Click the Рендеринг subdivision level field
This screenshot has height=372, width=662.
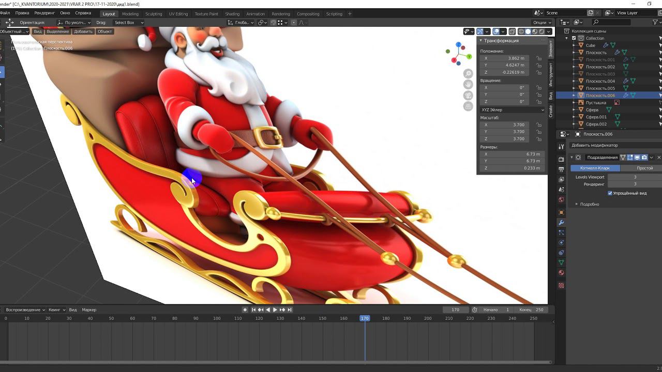pyautogui.click(x=635, y=184)
